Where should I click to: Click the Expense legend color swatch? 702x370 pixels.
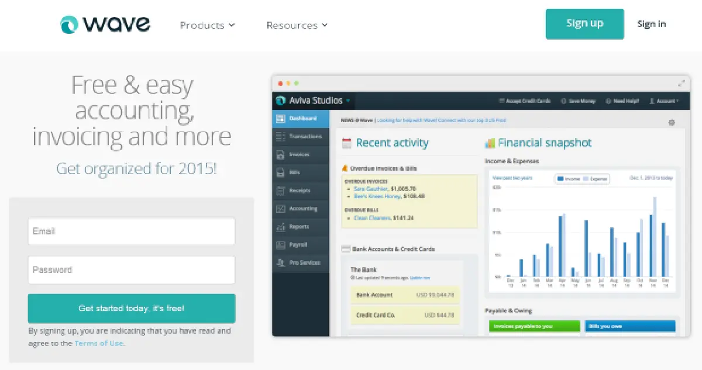(586, 179)
